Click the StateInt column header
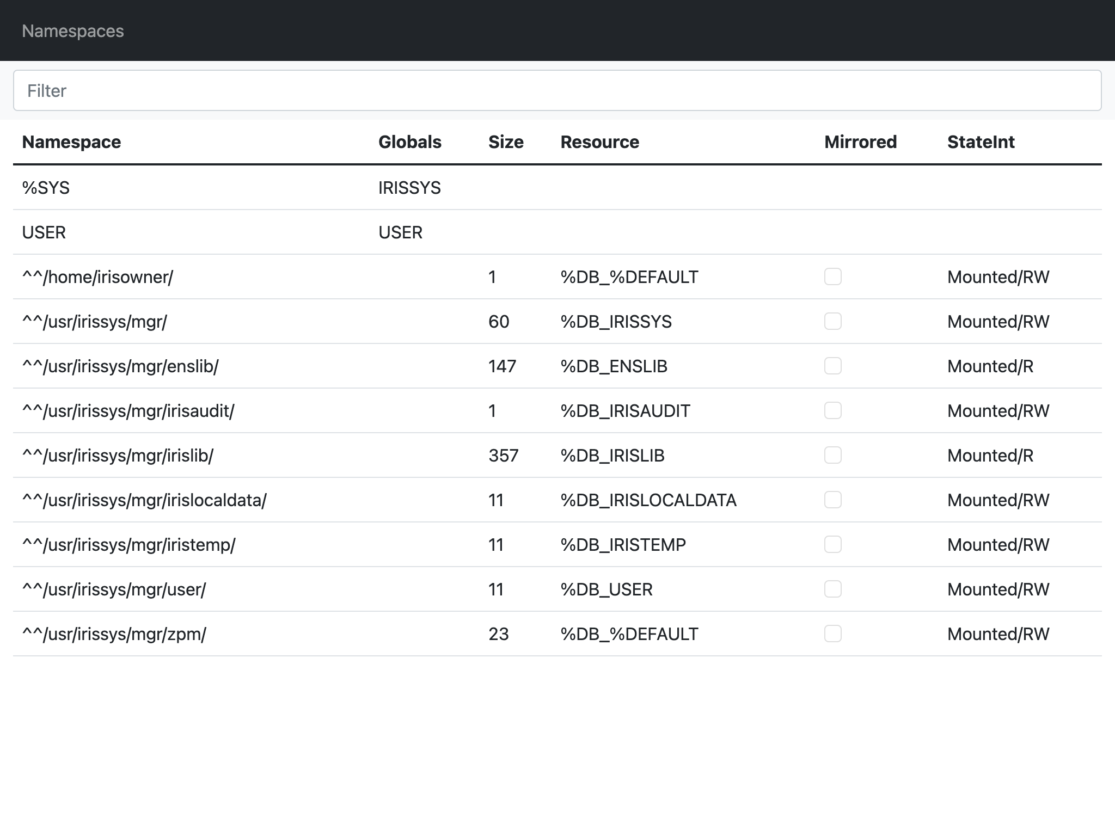 coord(981,142)
